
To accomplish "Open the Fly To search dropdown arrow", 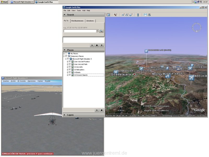I will [x=97, y=31].
